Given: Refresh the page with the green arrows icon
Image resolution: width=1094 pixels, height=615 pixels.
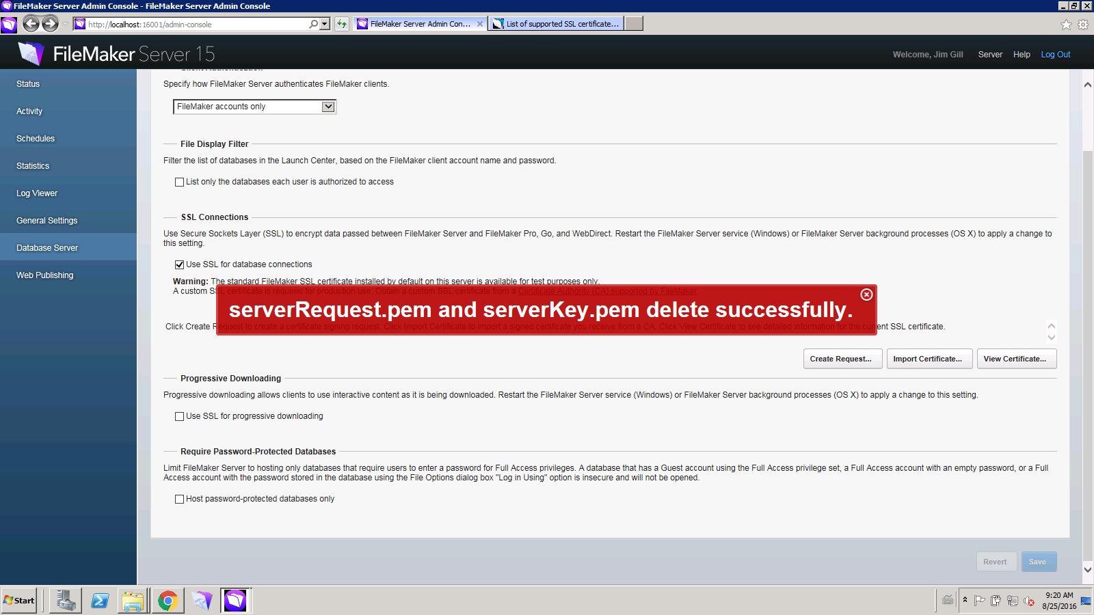Looking at the screenshot, I should click(342, 24).
